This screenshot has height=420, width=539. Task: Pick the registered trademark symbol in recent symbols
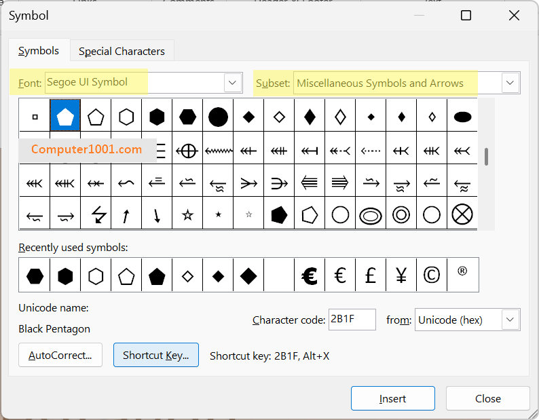pyautogui.click(x=462, y=272)
